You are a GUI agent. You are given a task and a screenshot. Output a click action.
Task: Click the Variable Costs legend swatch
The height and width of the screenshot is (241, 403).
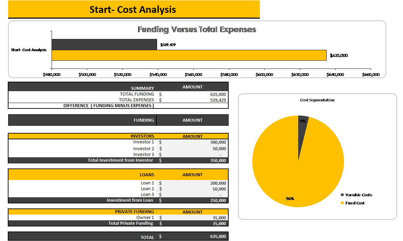(x=342, y=195)
